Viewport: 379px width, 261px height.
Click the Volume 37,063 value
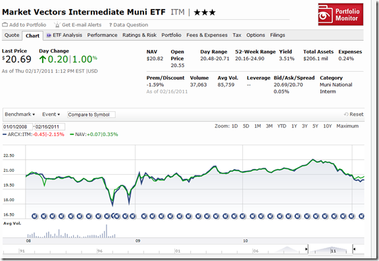coord(198,85)
